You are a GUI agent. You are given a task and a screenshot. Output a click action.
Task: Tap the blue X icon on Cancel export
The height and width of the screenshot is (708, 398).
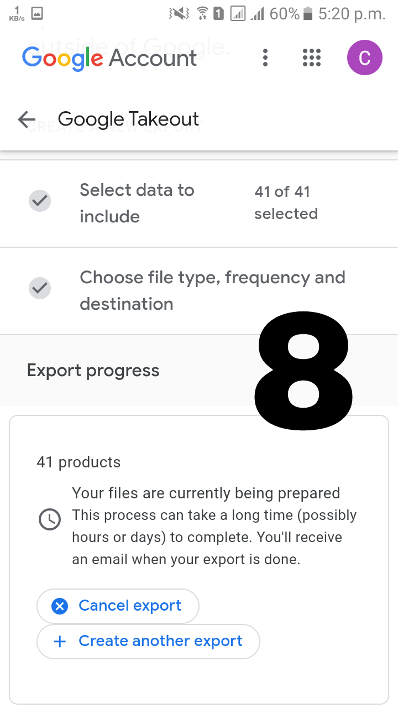(60, 606)
